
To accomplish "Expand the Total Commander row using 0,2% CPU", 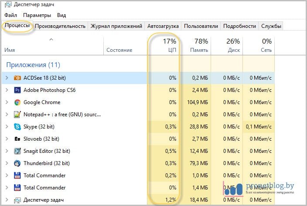I will pyautogui.click(x=7, y=176).
